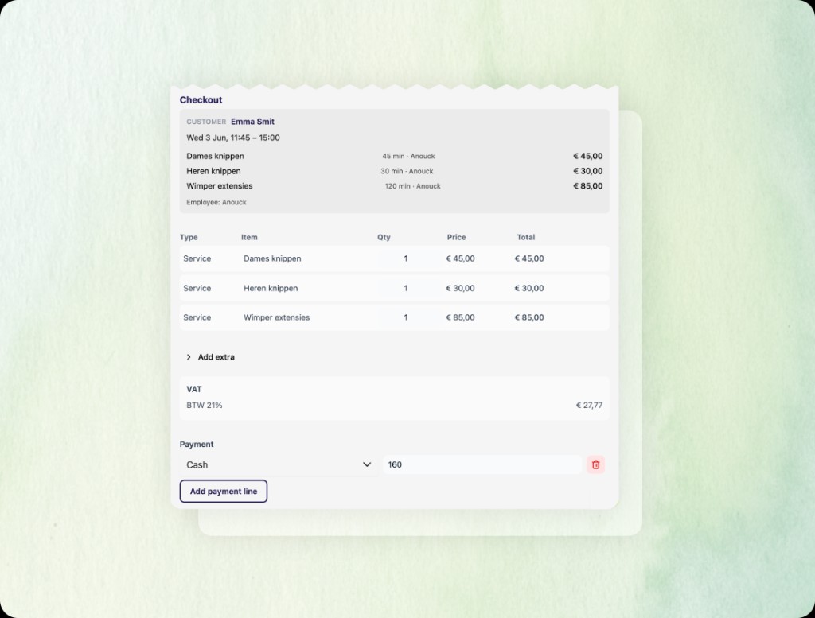Screen dimensions: 815x618
Task: Click the € 30,00 price in Heren knippen row
Action: tap(460, 288)
